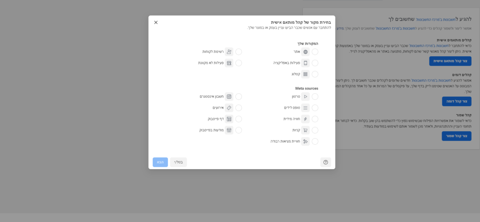Select the דף פייסבוק radio button
Viewport: 480px width, 222px height.
click(x=239, y=119)
